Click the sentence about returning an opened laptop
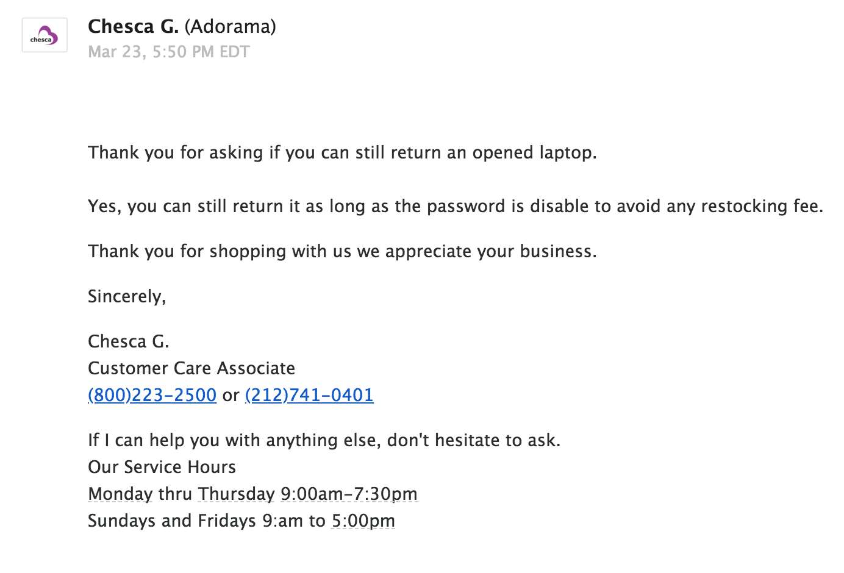844x573 pixels. tap(342, 152)
